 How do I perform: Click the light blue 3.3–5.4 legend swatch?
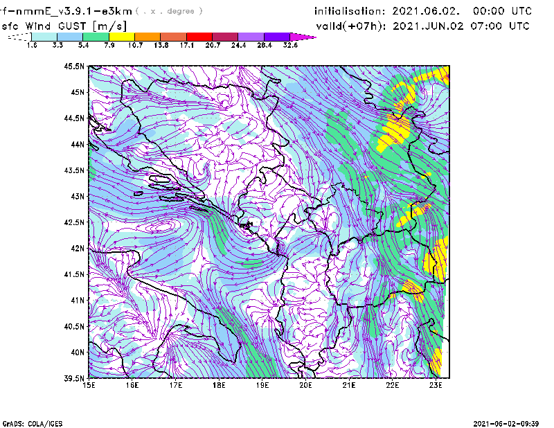coord(70,37)
